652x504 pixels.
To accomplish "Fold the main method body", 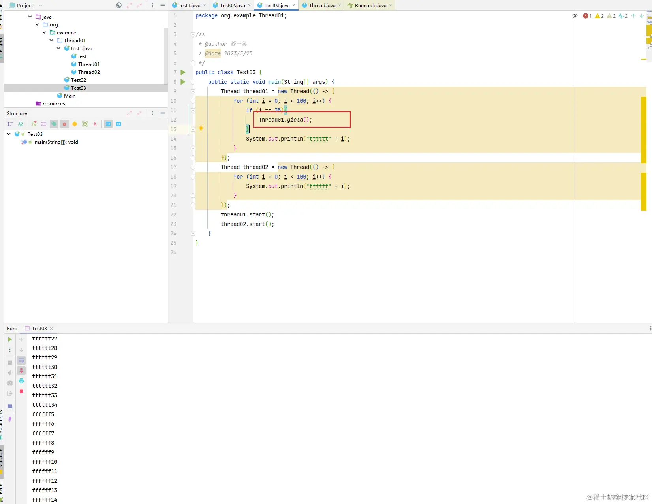I will [x=193, y=82].
